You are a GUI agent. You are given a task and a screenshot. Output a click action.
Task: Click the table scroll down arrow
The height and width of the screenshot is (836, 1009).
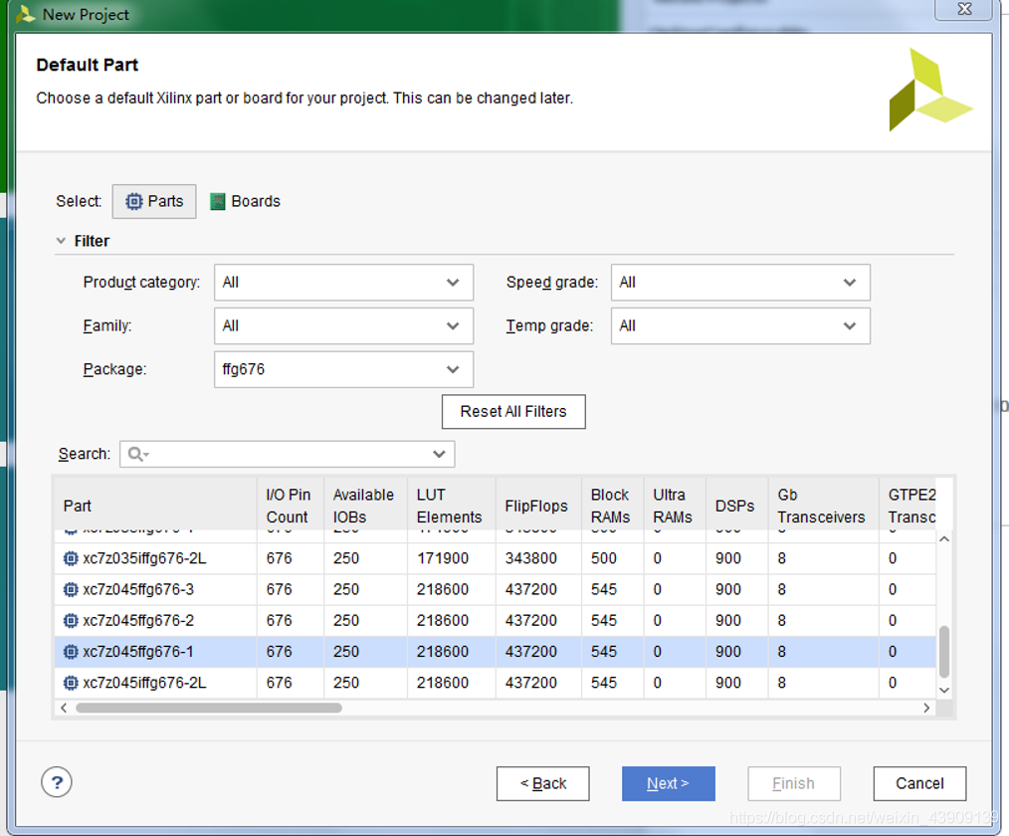click(x=944, y=690)
